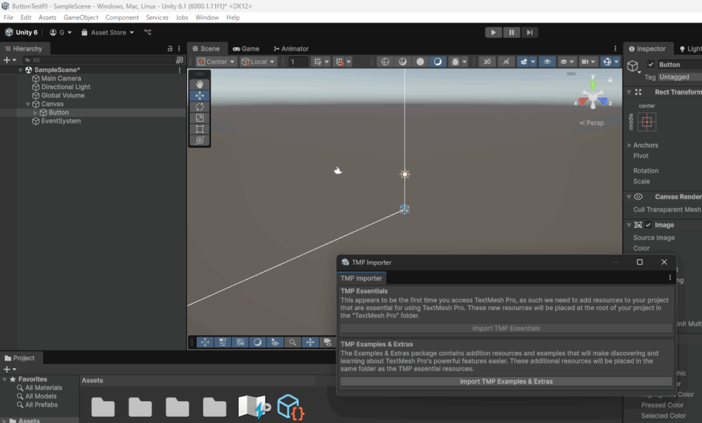
Task: Expand the Anchors section in Inspector
Action: coord(629,145)
